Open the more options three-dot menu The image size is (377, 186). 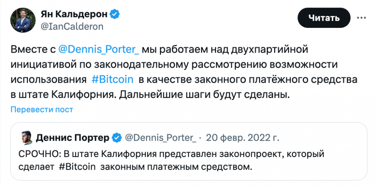[362, 18]
